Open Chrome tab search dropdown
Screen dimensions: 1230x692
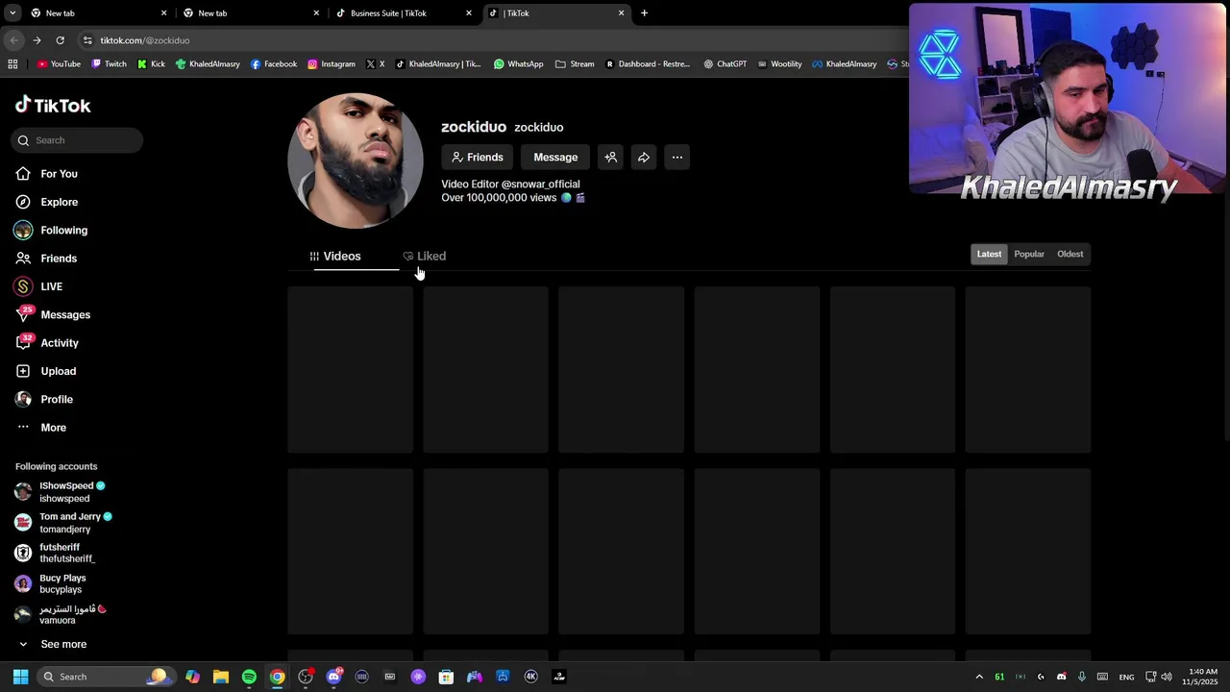tap(12, 13)
